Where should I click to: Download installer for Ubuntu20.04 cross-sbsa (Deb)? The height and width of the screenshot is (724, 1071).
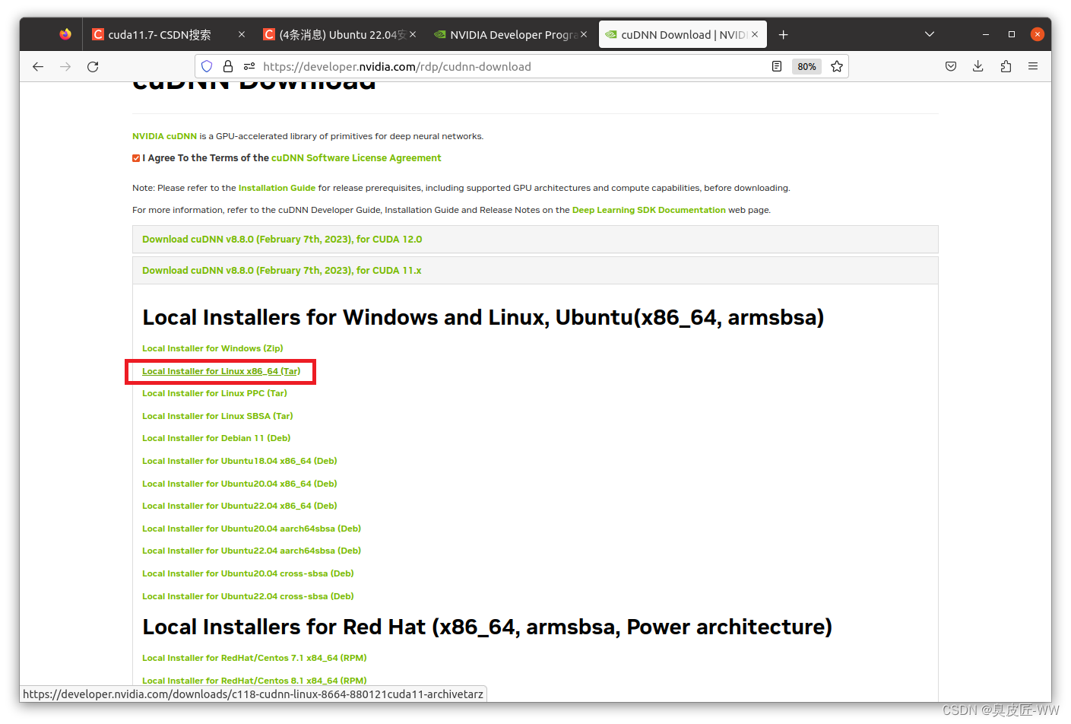(x=248, y=573)
